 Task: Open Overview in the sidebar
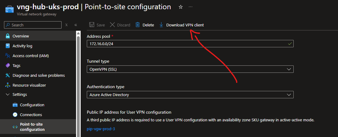(x=38, y=36)
